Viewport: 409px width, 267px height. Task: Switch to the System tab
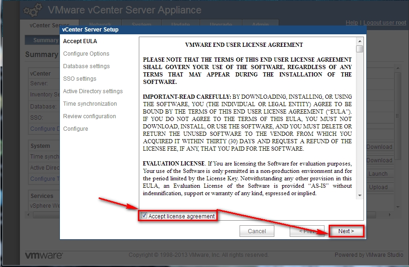point(141,23)
